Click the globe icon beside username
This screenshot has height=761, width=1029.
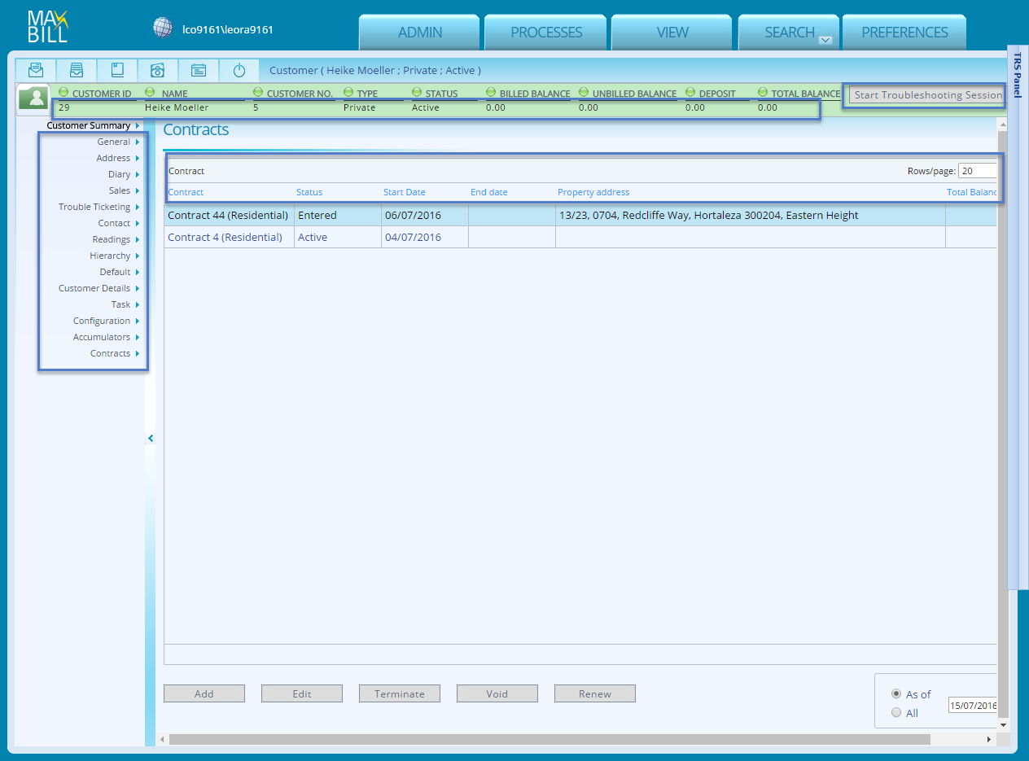(164, 28)
